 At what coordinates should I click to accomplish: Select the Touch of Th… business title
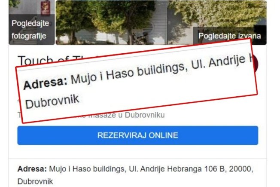tap(59, 60)
